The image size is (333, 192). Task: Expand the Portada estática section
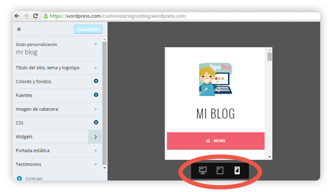[x=57, y=151]
